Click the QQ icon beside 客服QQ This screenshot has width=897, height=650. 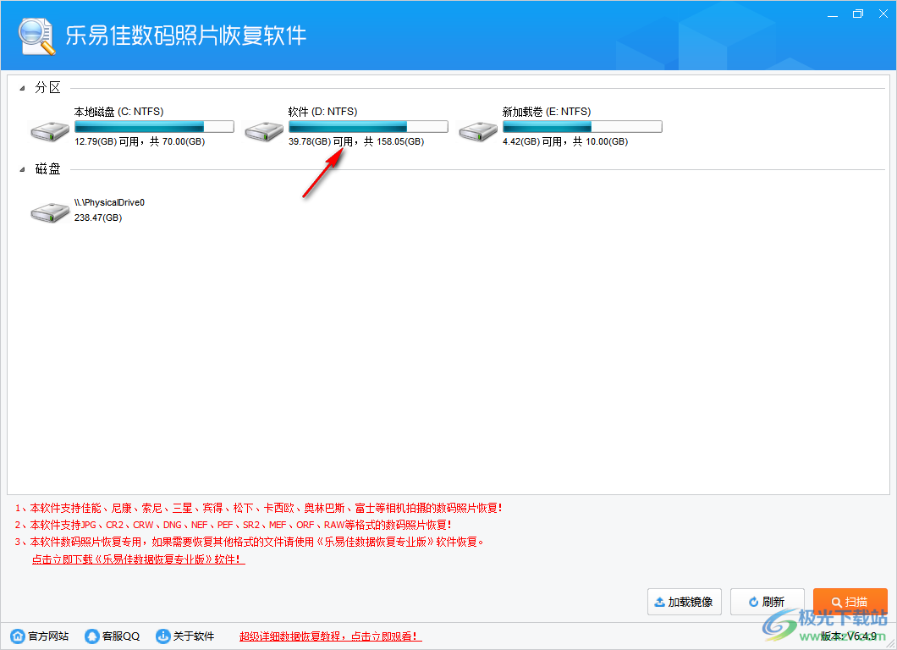91,636
